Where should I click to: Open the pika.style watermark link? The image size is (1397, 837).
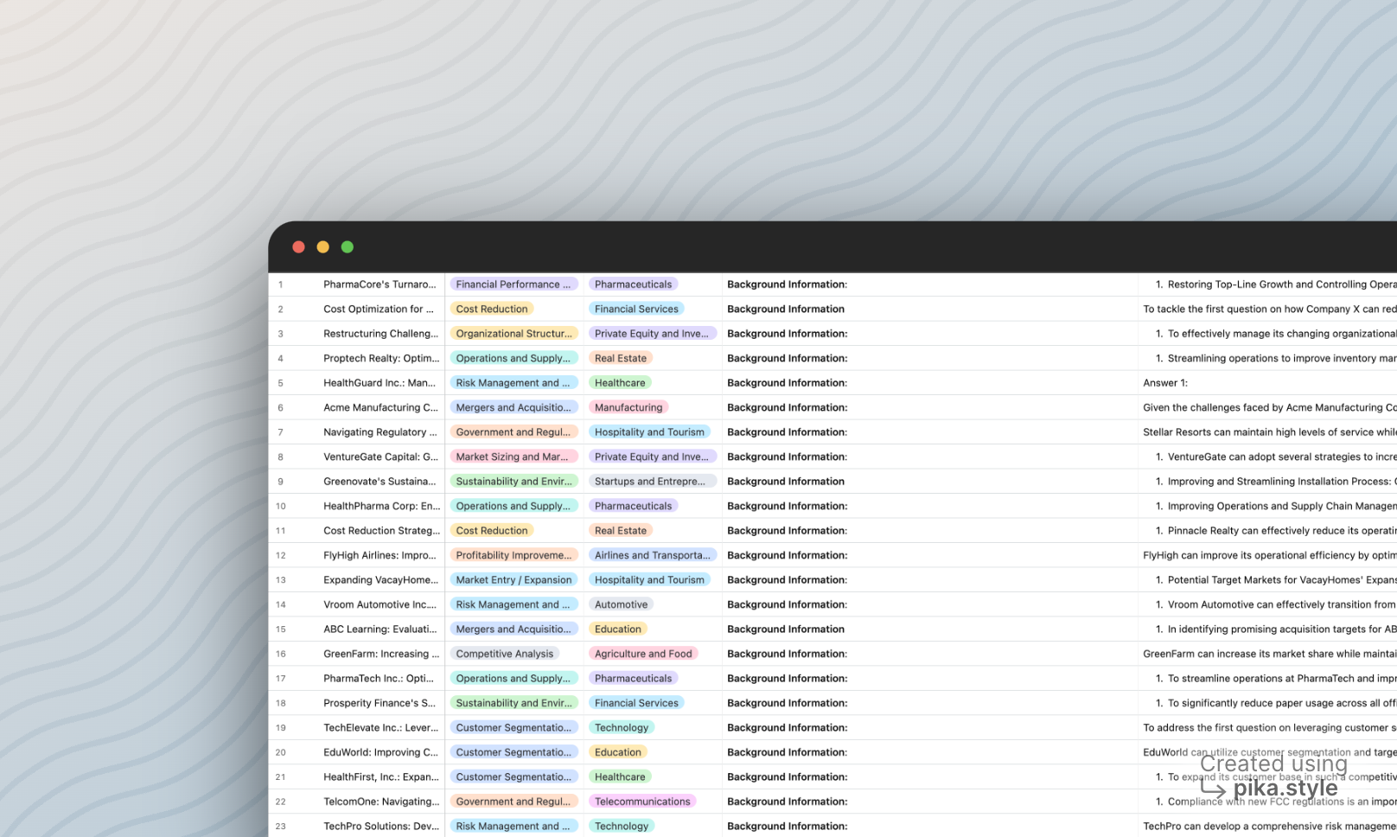tap(1285, 788)
